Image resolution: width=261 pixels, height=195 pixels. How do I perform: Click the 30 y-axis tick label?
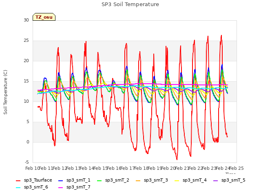point(26,20)
